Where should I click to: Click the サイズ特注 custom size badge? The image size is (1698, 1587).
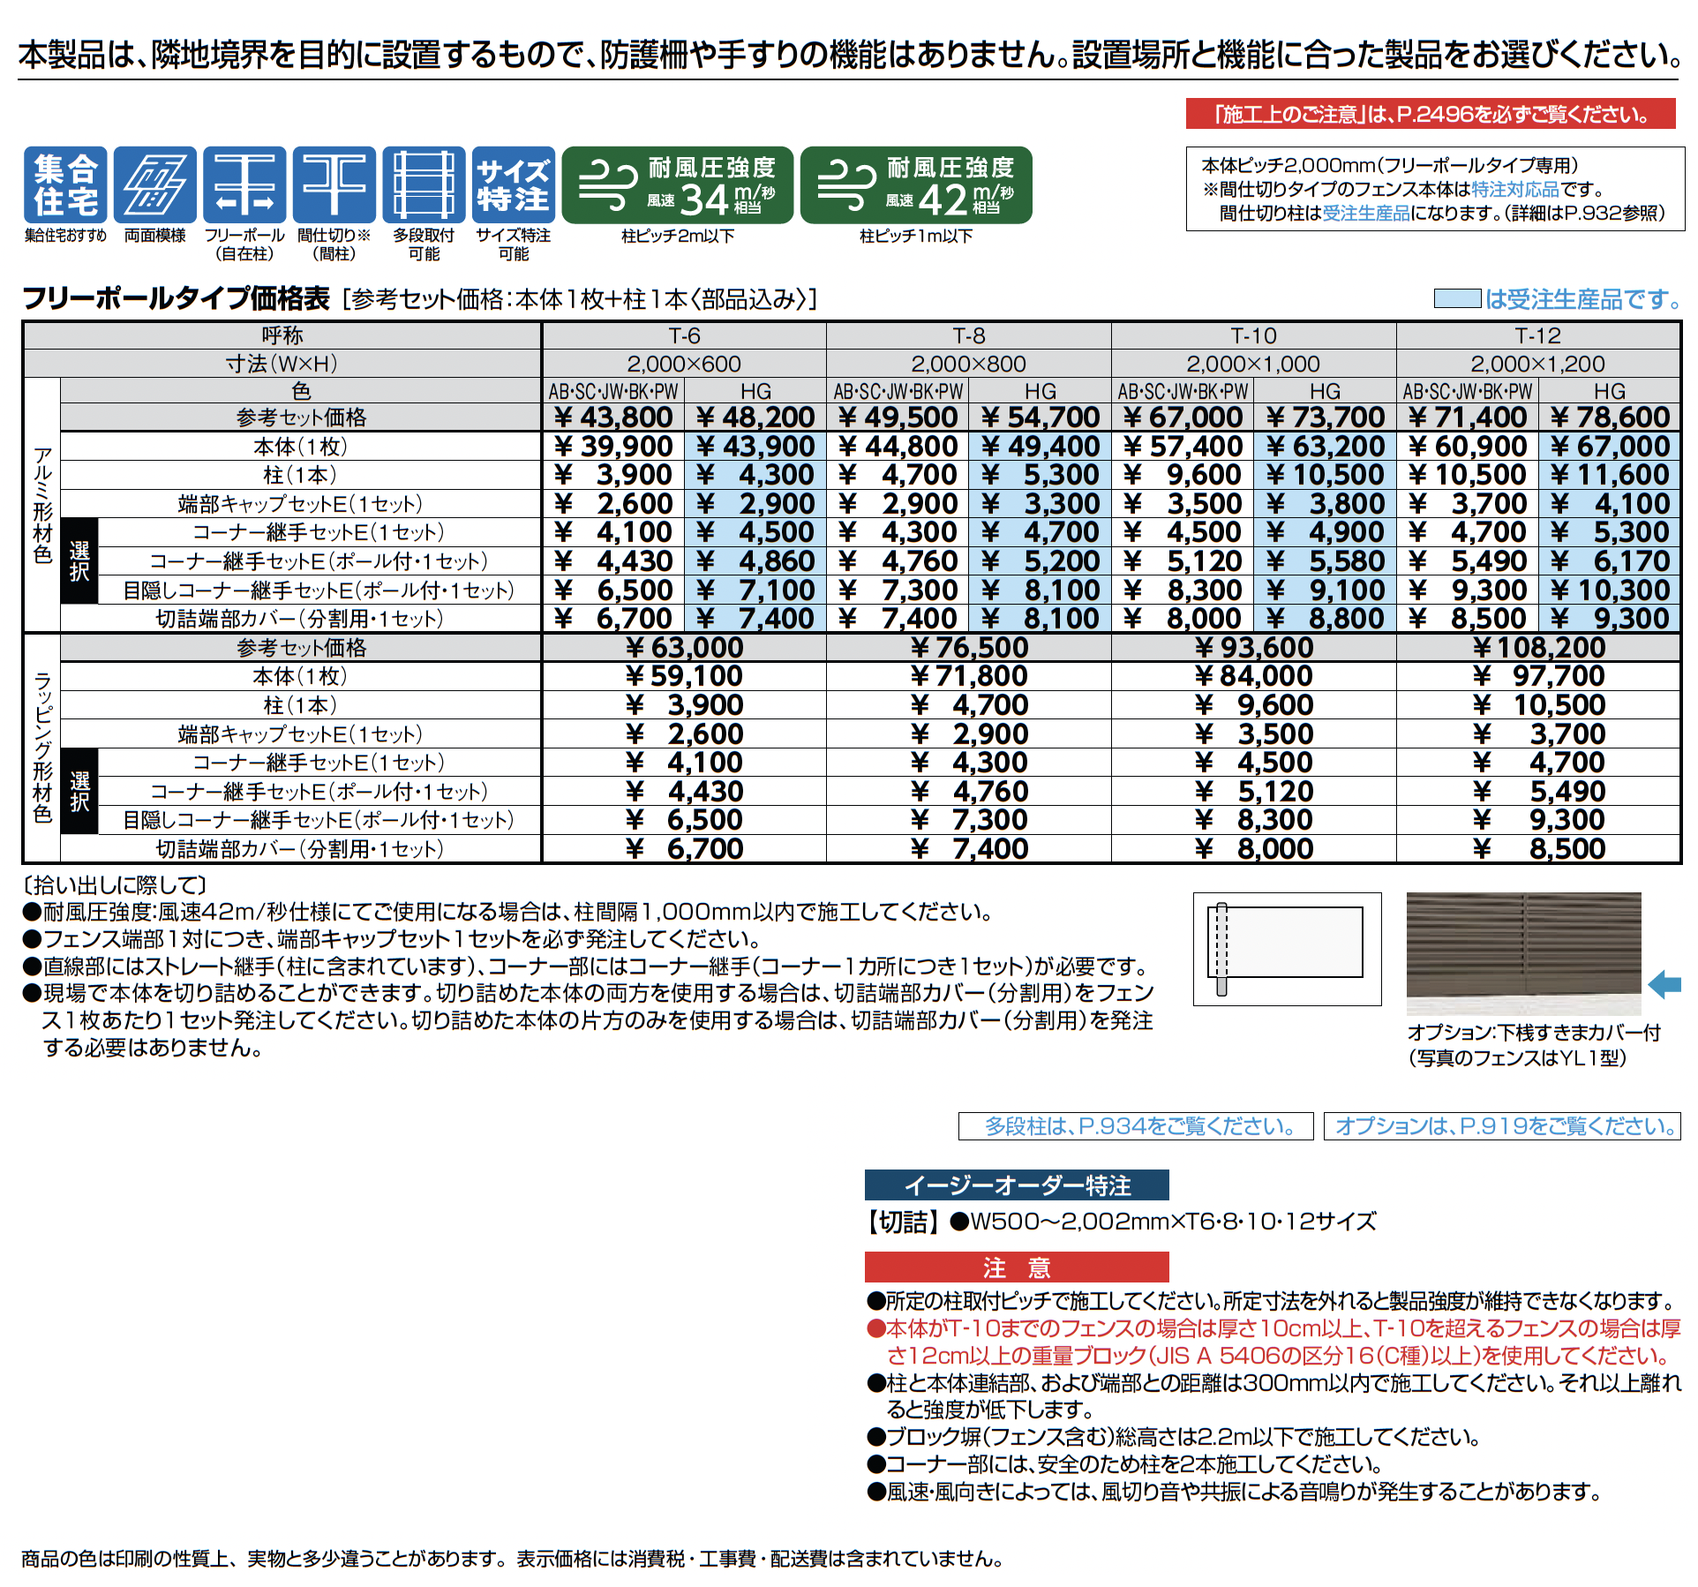click(x=513, y=184)
